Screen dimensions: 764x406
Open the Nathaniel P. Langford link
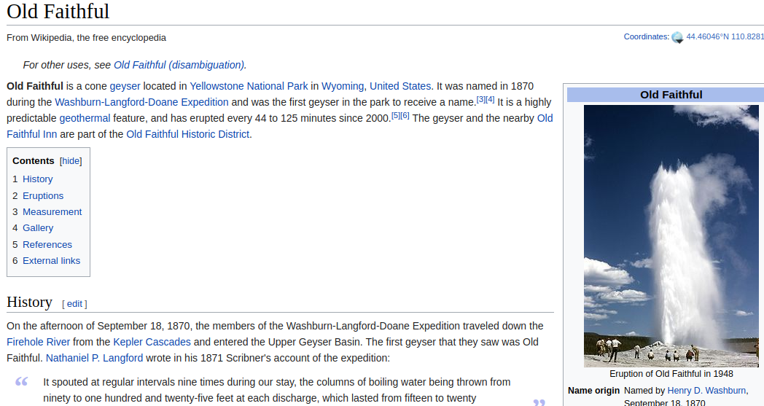pos(95,358)
